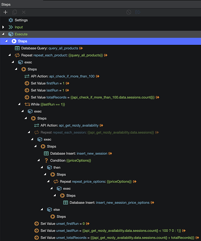Click the repeat_each_product loop icon

coord(17,55)
